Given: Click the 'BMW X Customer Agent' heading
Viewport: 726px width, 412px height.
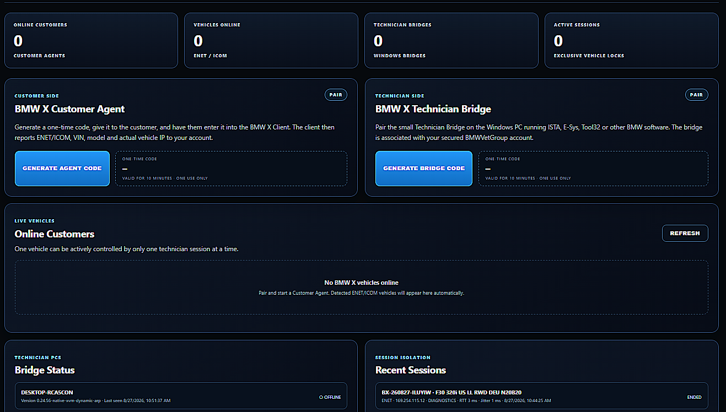Looking at the screenshot, I should click(69, 109).
